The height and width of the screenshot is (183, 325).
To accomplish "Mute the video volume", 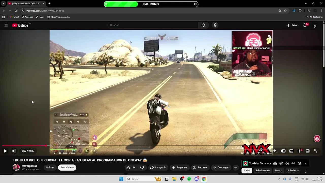I will pos(14,151).
